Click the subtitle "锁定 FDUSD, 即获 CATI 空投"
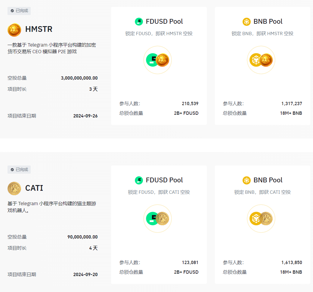Screen dimensions: 313x292 tap(159, 192)
